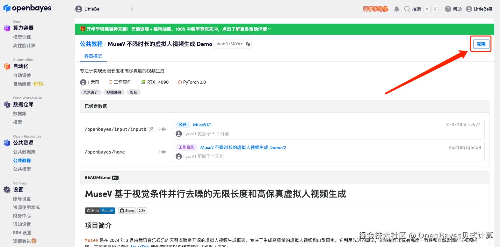Open SSH 设置 in sidebar

(x=22, y=233)
